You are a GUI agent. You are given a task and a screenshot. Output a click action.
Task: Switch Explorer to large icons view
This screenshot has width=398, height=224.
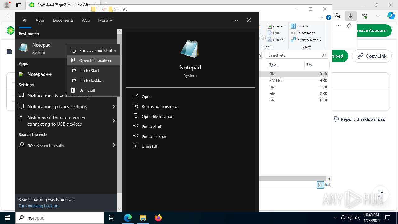[327, 185]
